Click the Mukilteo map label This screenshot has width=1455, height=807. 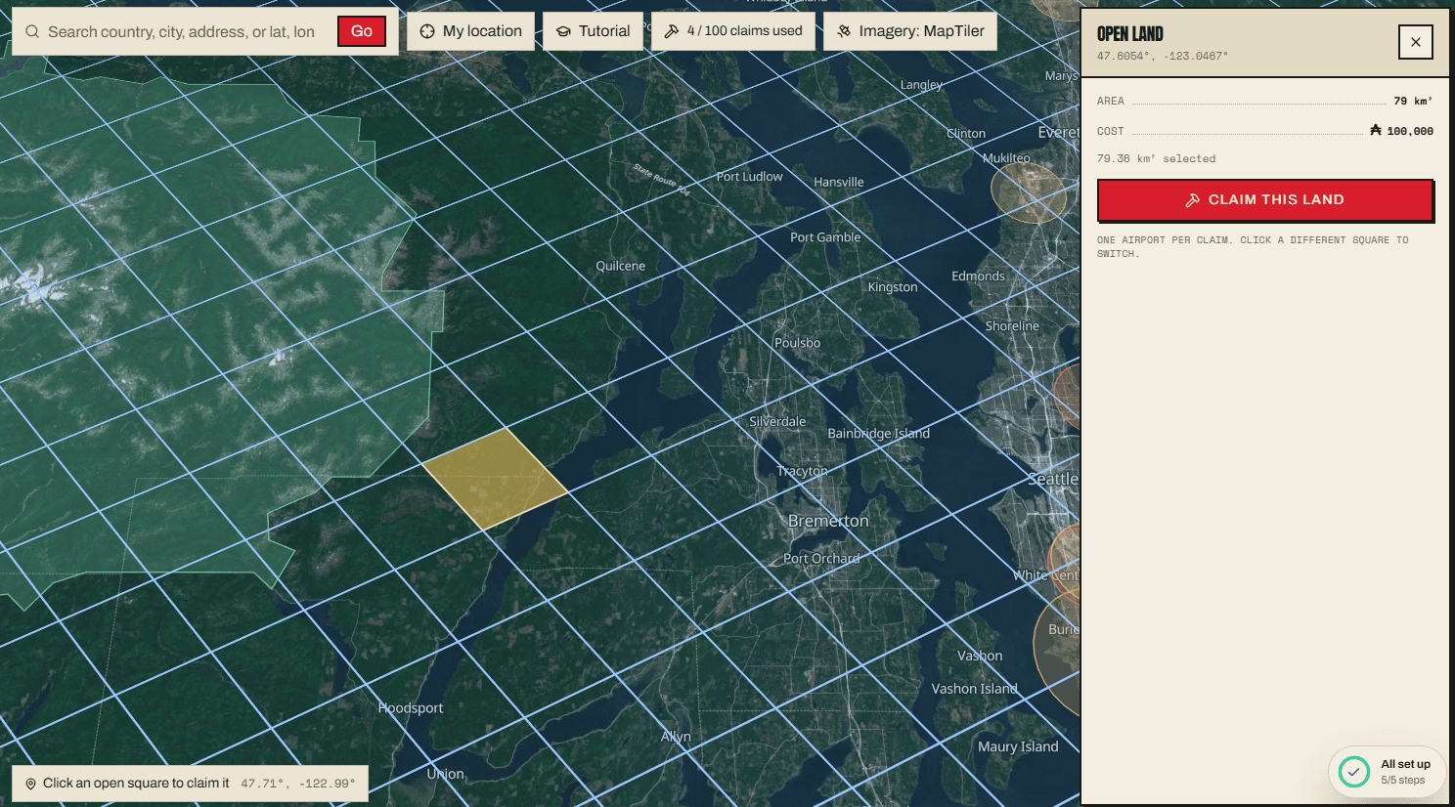1006,158
